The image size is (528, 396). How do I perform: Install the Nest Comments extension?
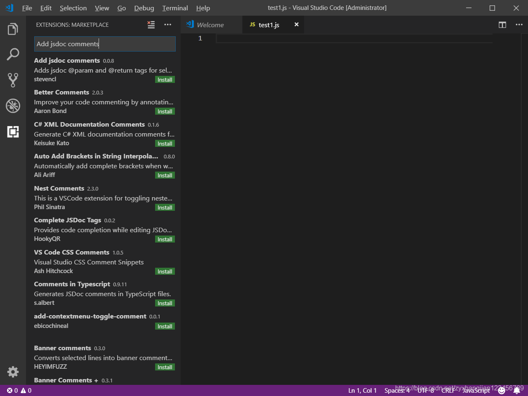click(165, 207)
